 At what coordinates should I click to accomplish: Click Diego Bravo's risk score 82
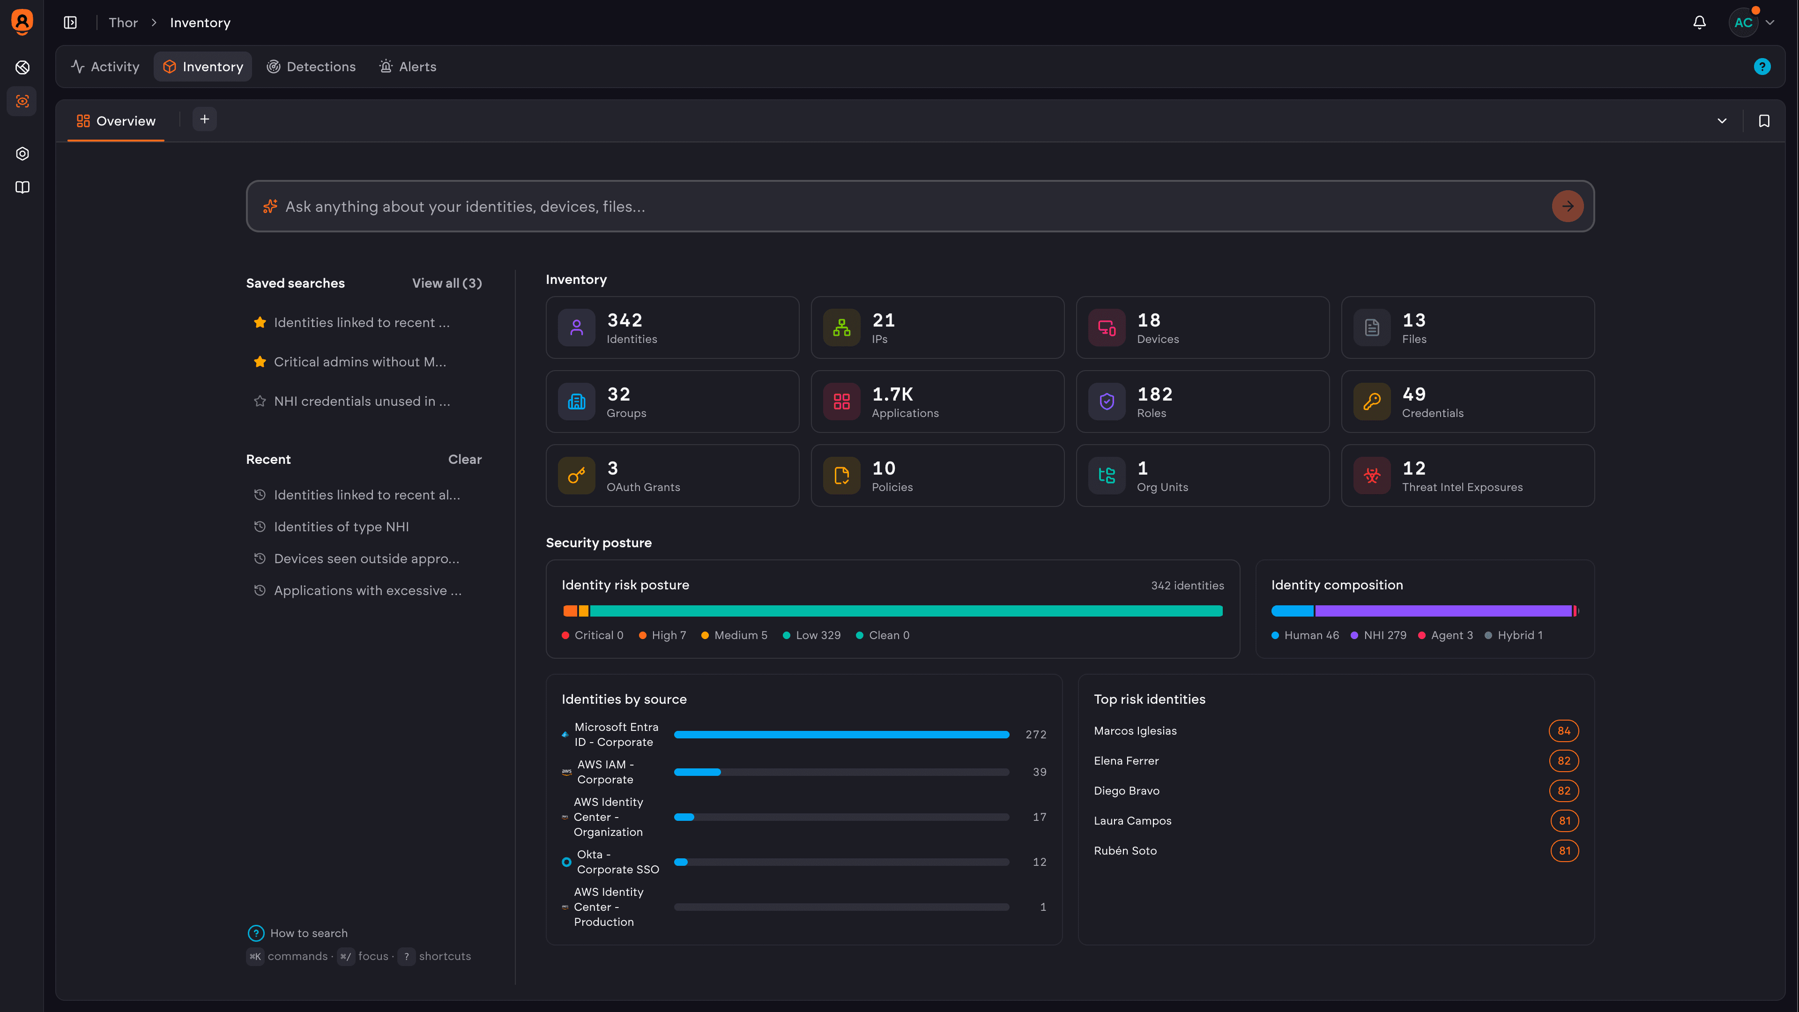tap(1564, 790)
